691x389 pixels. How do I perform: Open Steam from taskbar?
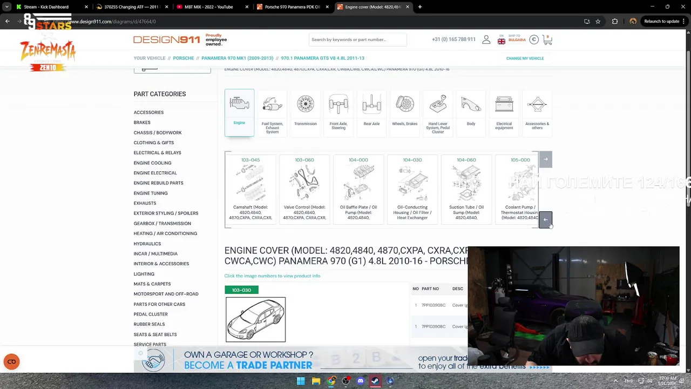(x=375, y=381)
